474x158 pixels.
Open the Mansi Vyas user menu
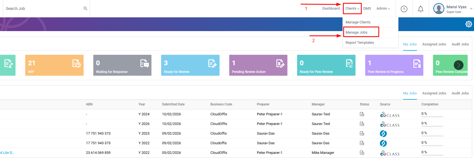453,9
